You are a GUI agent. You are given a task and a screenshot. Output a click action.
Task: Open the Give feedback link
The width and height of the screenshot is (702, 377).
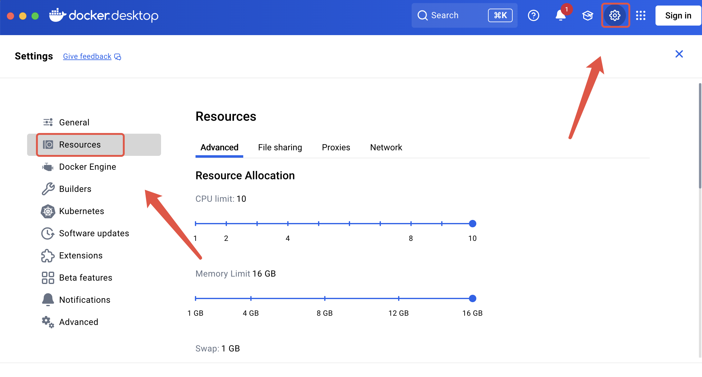click(x=87, y=56)
